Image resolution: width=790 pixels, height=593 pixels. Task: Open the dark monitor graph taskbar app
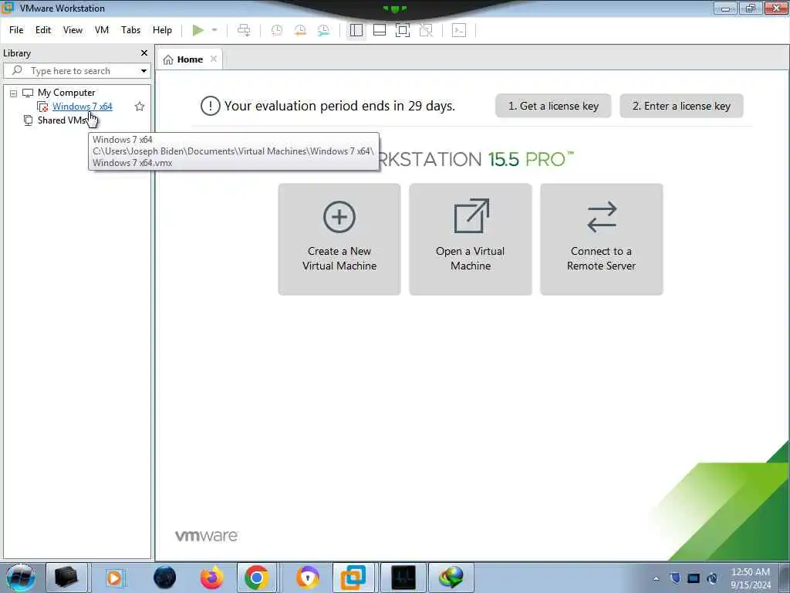(x=403, y=578)
